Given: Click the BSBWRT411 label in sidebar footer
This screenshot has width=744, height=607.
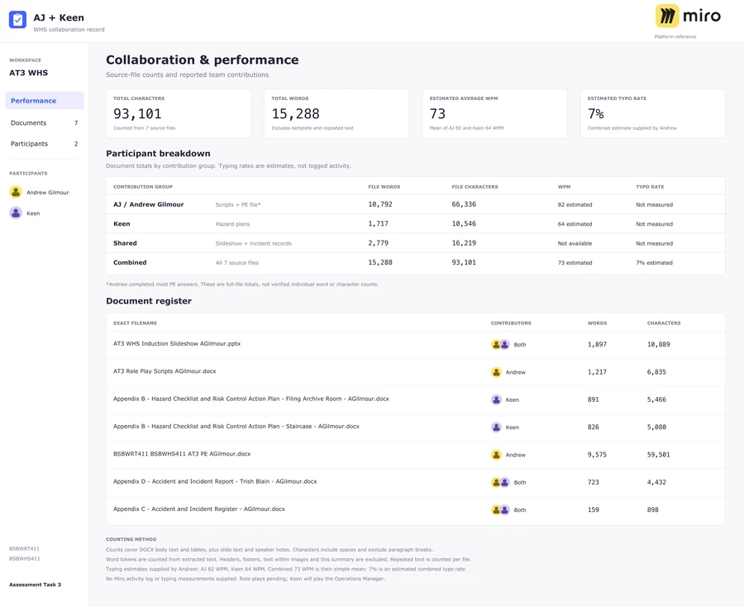Looking at the screenshot, I should (x=24, y=548).
